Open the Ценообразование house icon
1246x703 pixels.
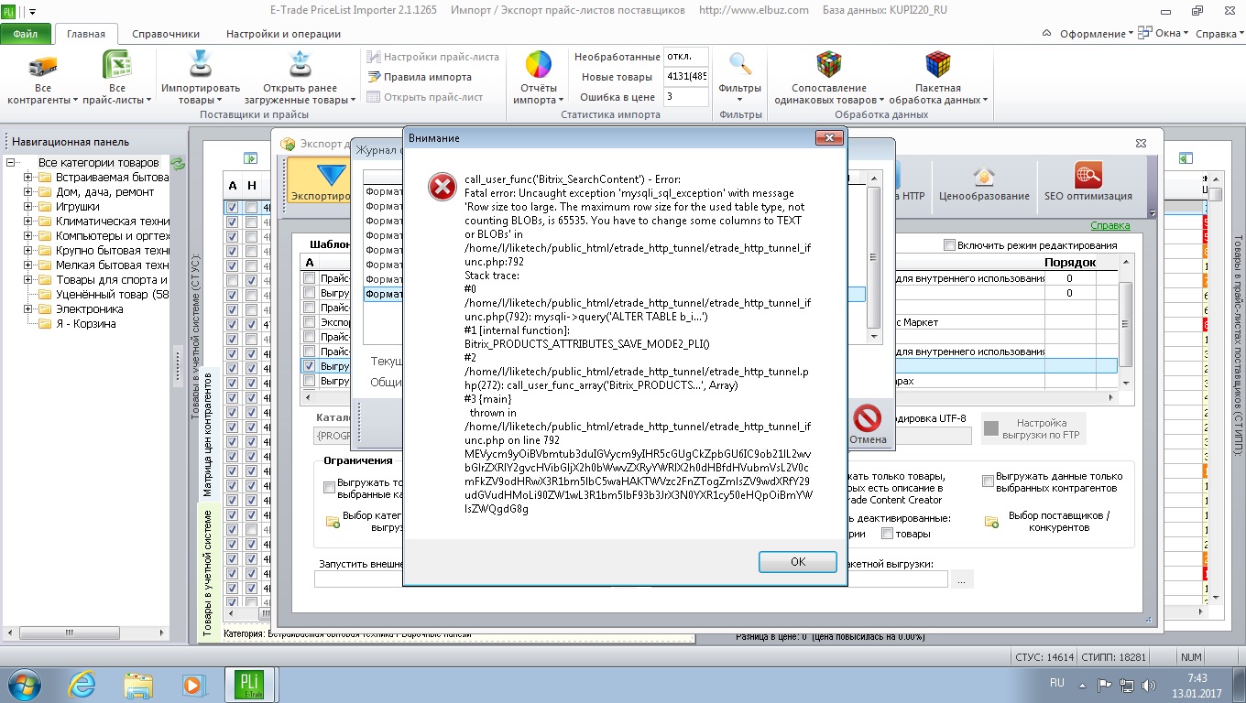[x=984, y=176]
